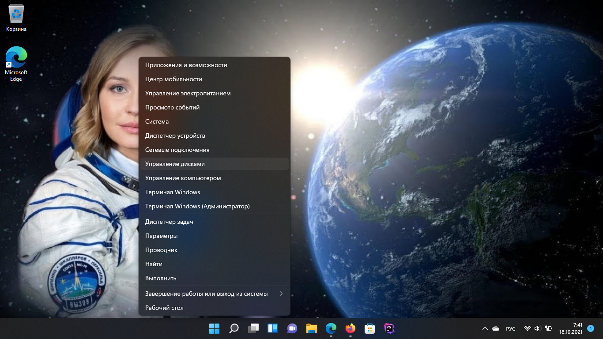Viewport: 603px width, 339px height.
Task: Switch input language via the РУС indicator
Action: coord(510,328)
